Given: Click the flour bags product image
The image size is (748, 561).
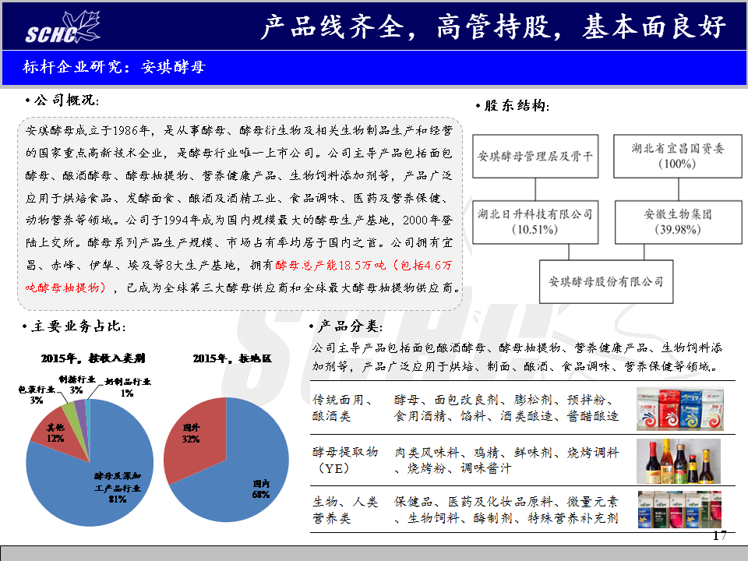Looking at the screenshot, I should [x=679, y=410].
